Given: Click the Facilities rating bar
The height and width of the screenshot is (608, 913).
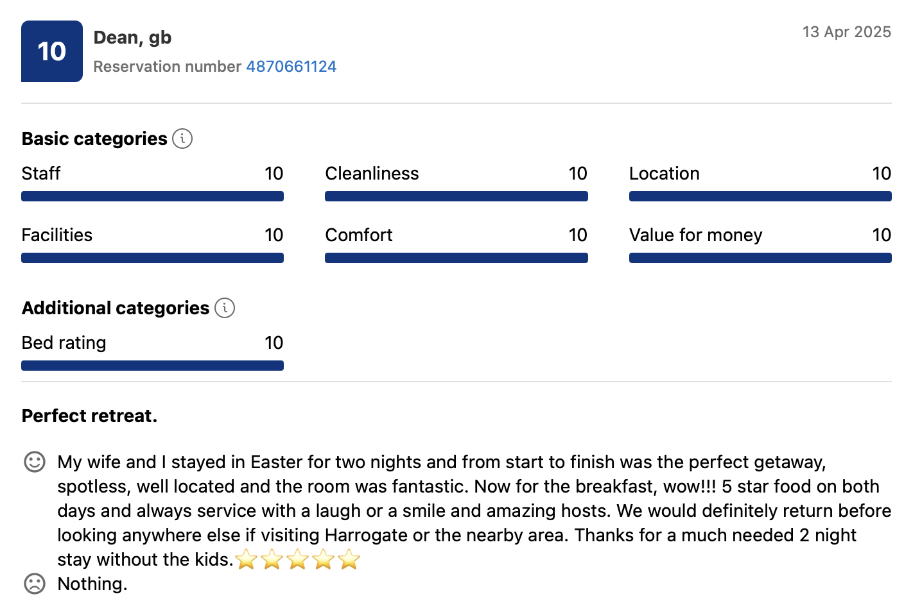Looking at the screenshot, I should click(x=152, y=258).
